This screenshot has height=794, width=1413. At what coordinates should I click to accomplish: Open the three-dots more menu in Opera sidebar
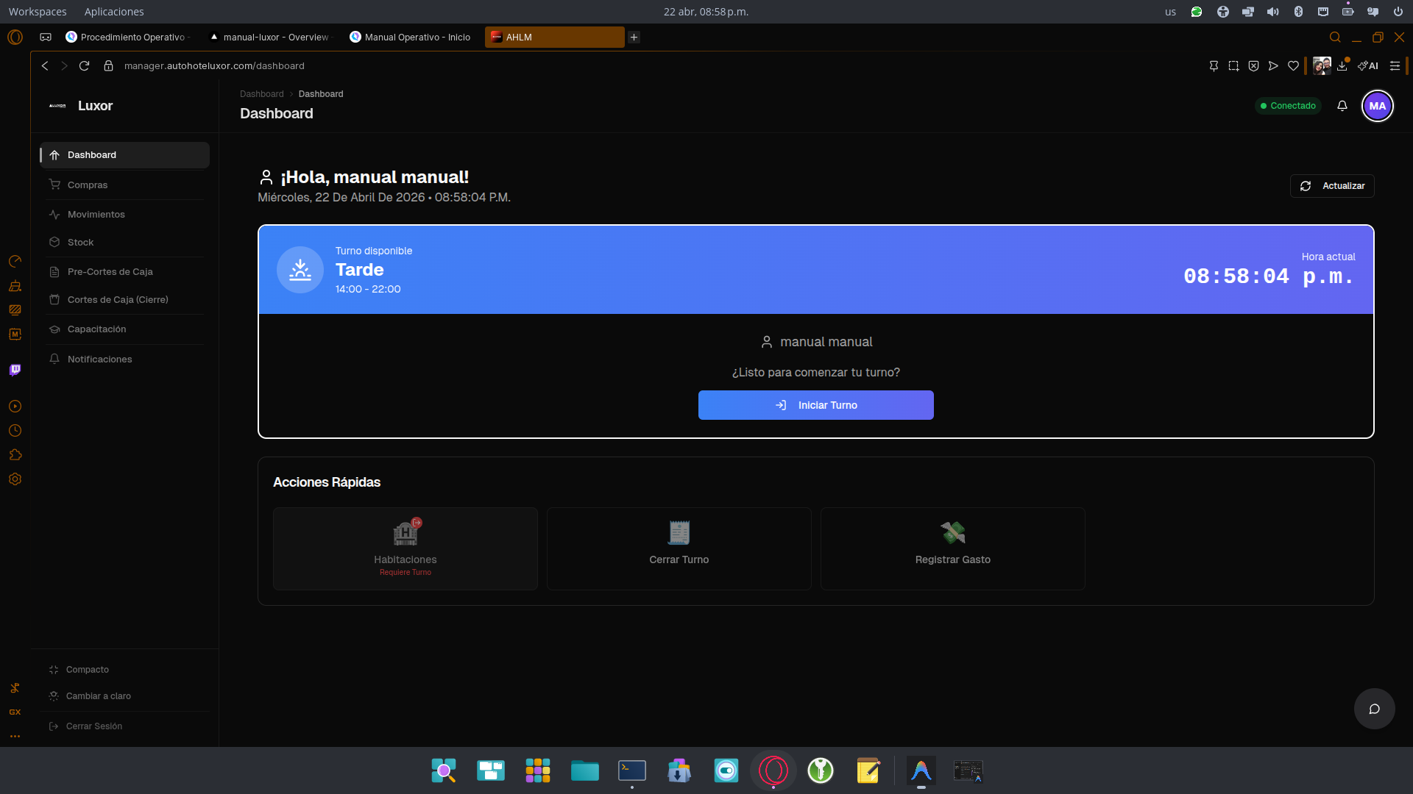point(15,736)
